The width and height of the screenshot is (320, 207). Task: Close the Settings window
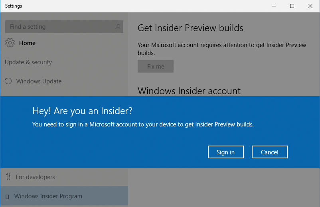point(310,6)
